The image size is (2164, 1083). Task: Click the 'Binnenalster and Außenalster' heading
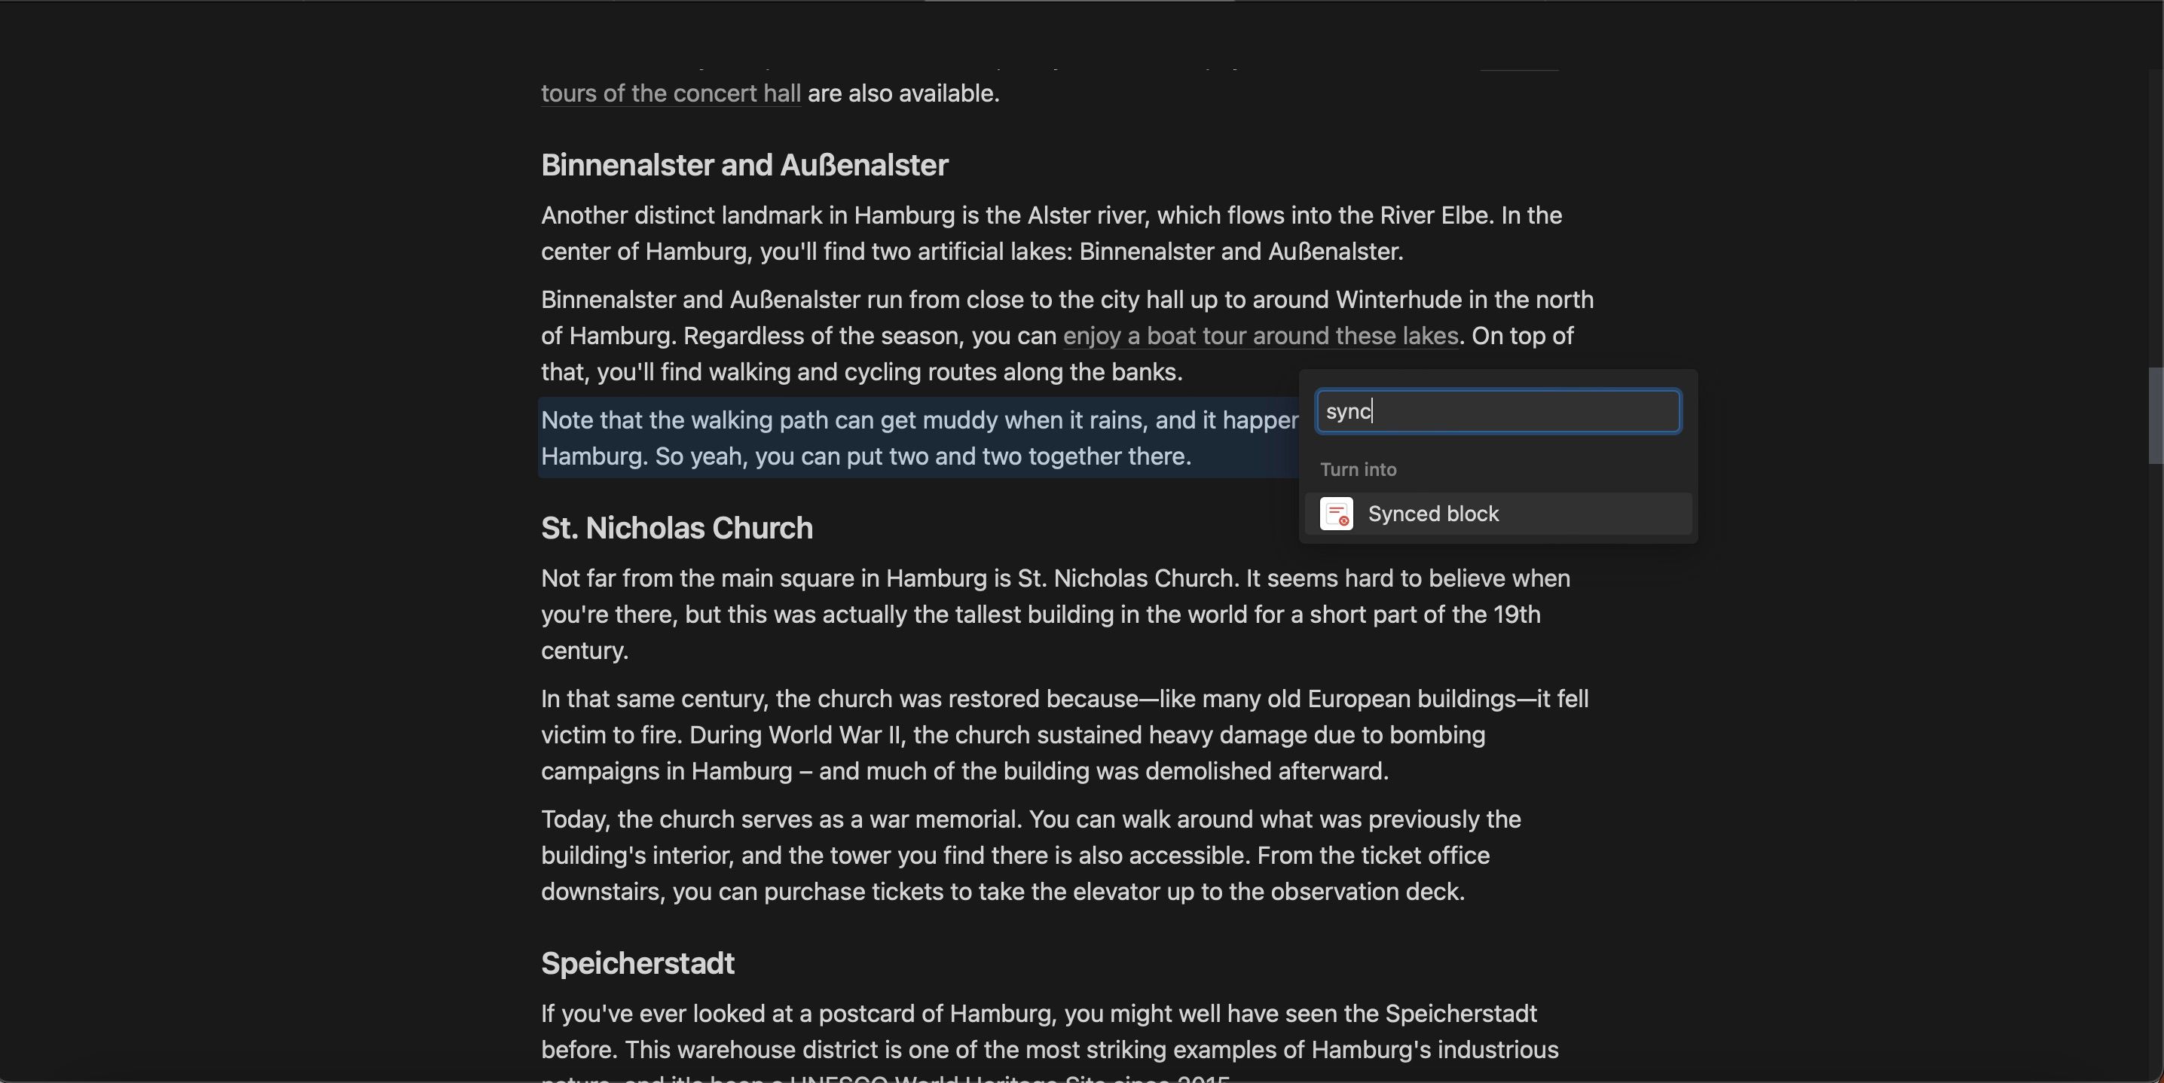tap(744, 164)
